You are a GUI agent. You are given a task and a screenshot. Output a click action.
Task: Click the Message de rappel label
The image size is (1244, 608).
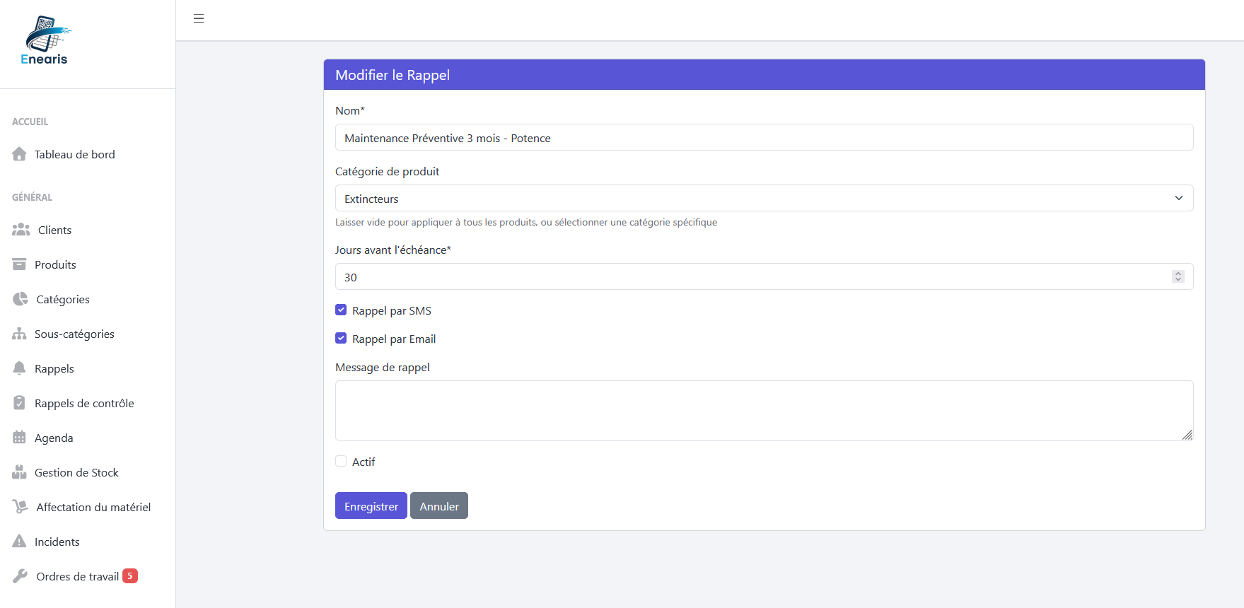[x=383, y=368]
